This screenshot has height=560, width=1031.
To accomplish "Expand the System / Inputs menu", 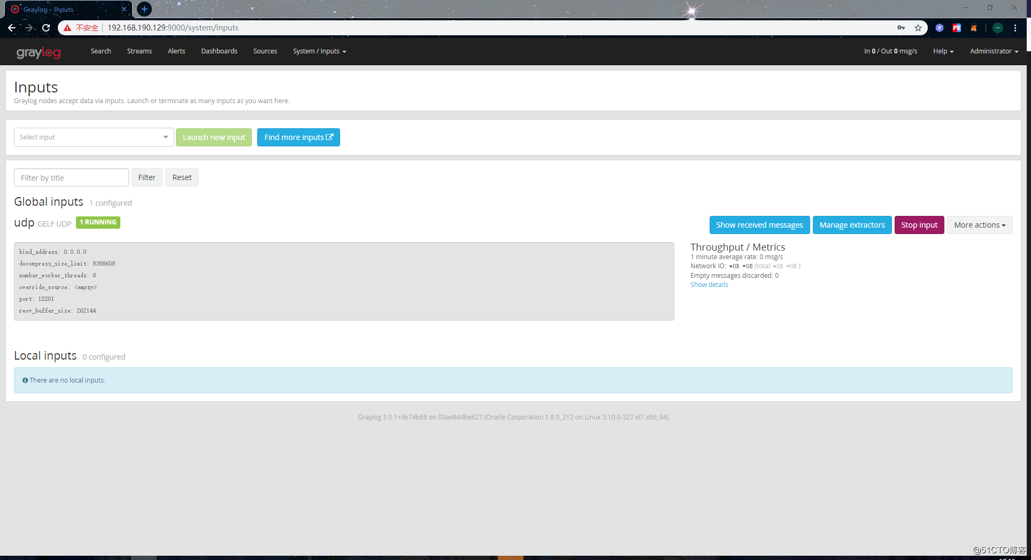I will [320, 51].
